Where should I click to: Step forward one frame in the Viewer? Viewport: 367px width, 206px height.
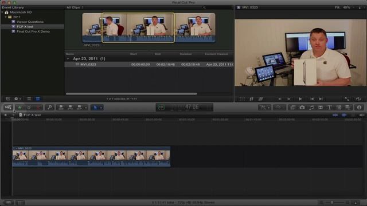point(289,99)
